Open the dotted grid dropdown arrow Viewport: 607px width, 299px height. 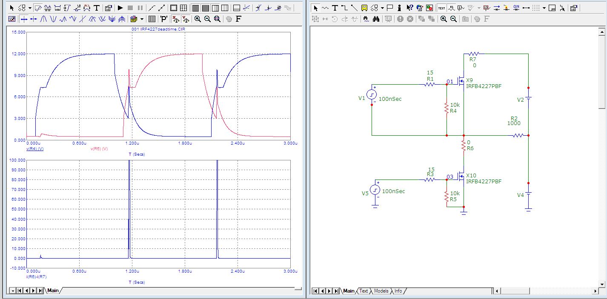click(x=544, y=8)
